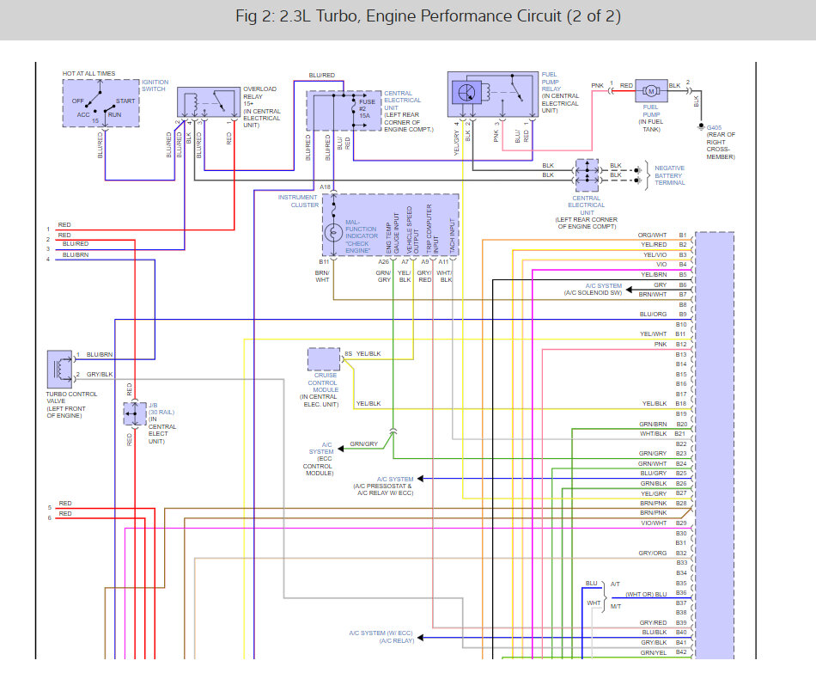Select the NEGATIVE BATTERY TERMINAL label
This screenshot has height=679, width=816.
click(669, 175)
